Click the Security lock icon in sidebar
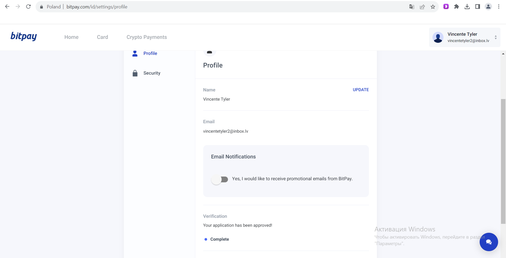The width and height of the screenshot is (506, 258). point(135,73)
